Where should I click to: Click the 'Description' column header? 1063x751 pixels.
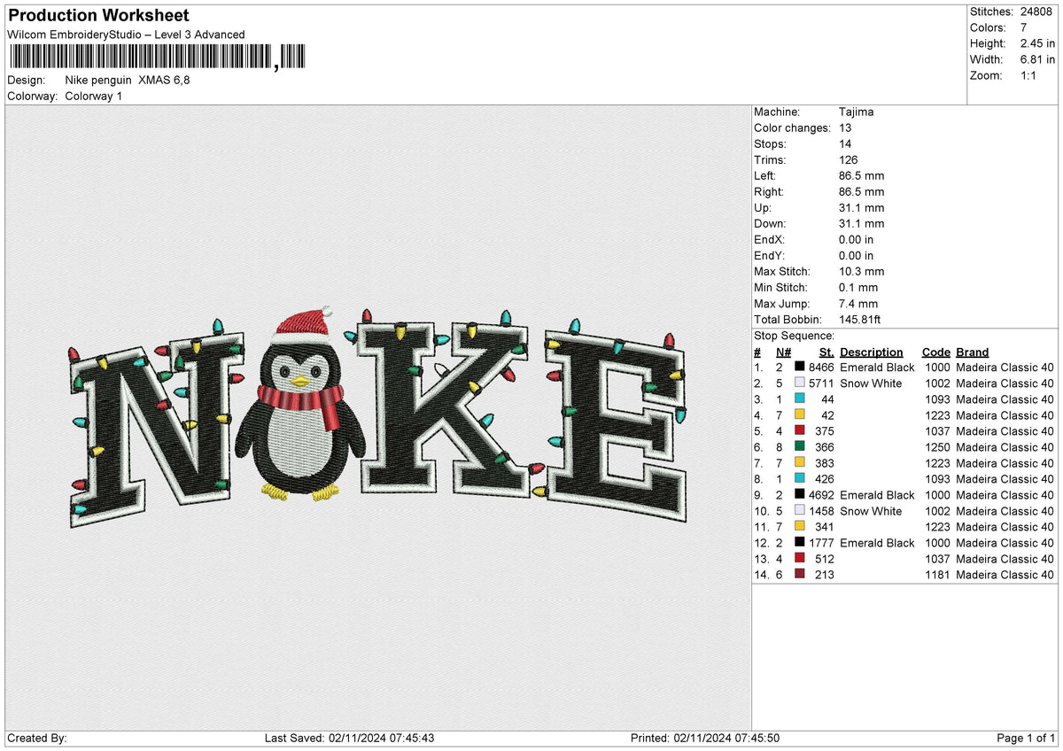872,352
